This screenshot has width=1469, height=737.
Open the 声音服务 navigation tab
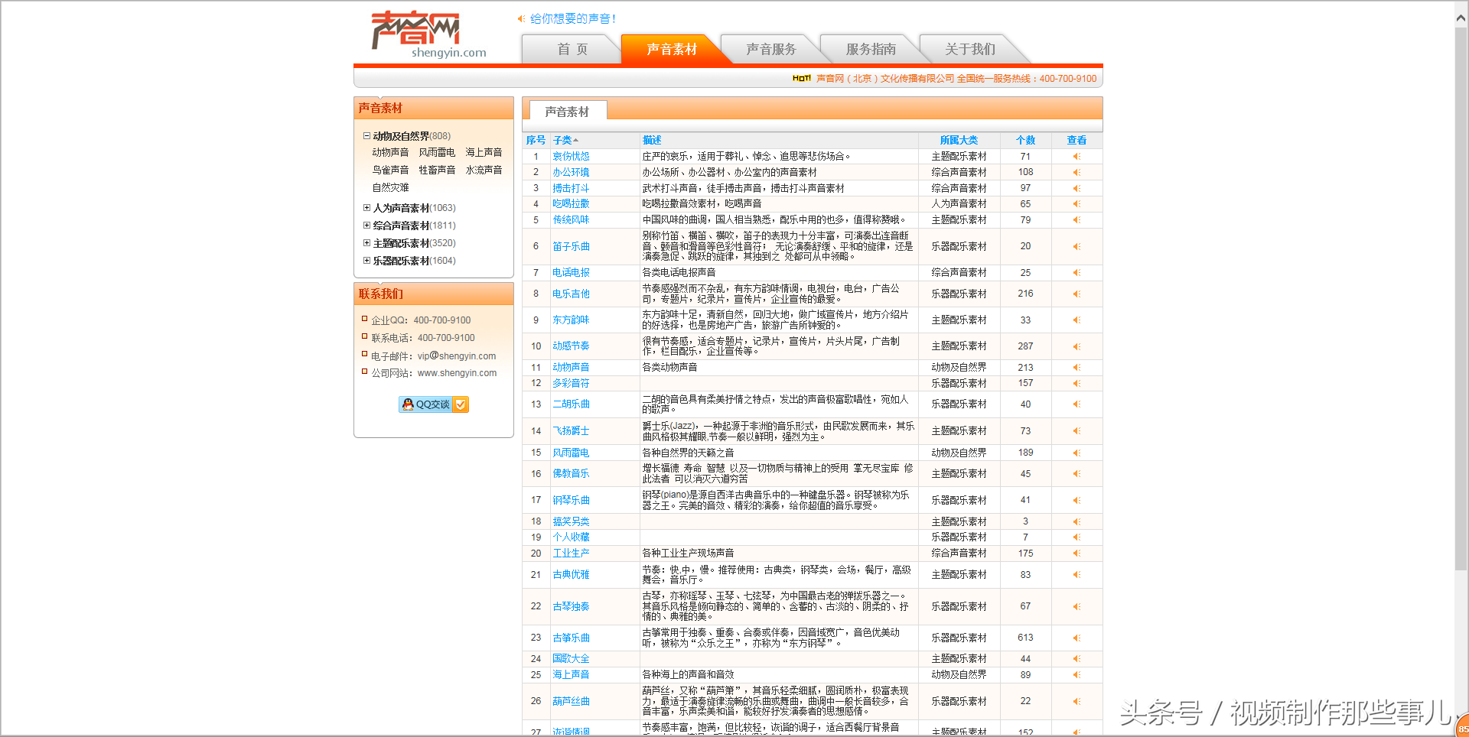771,50
